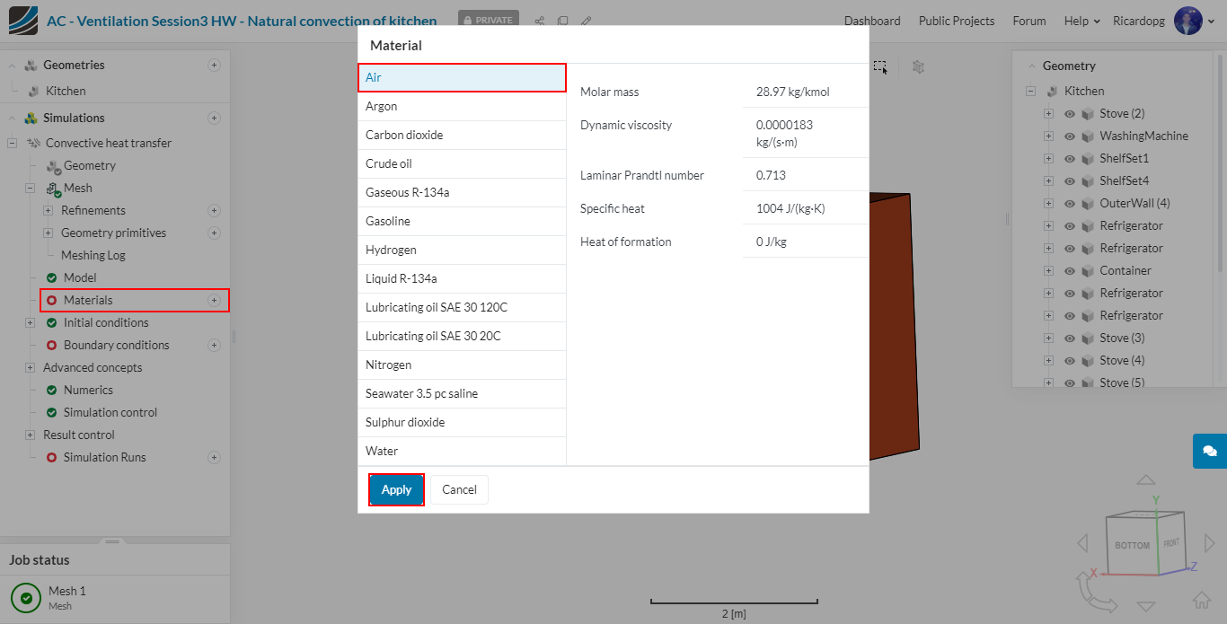Add a new simulation with plus icon

[214, 118]
